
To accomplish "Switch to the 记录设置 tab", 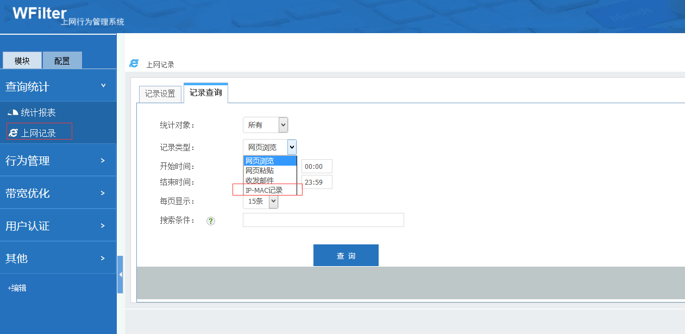I will click(160, 93).
